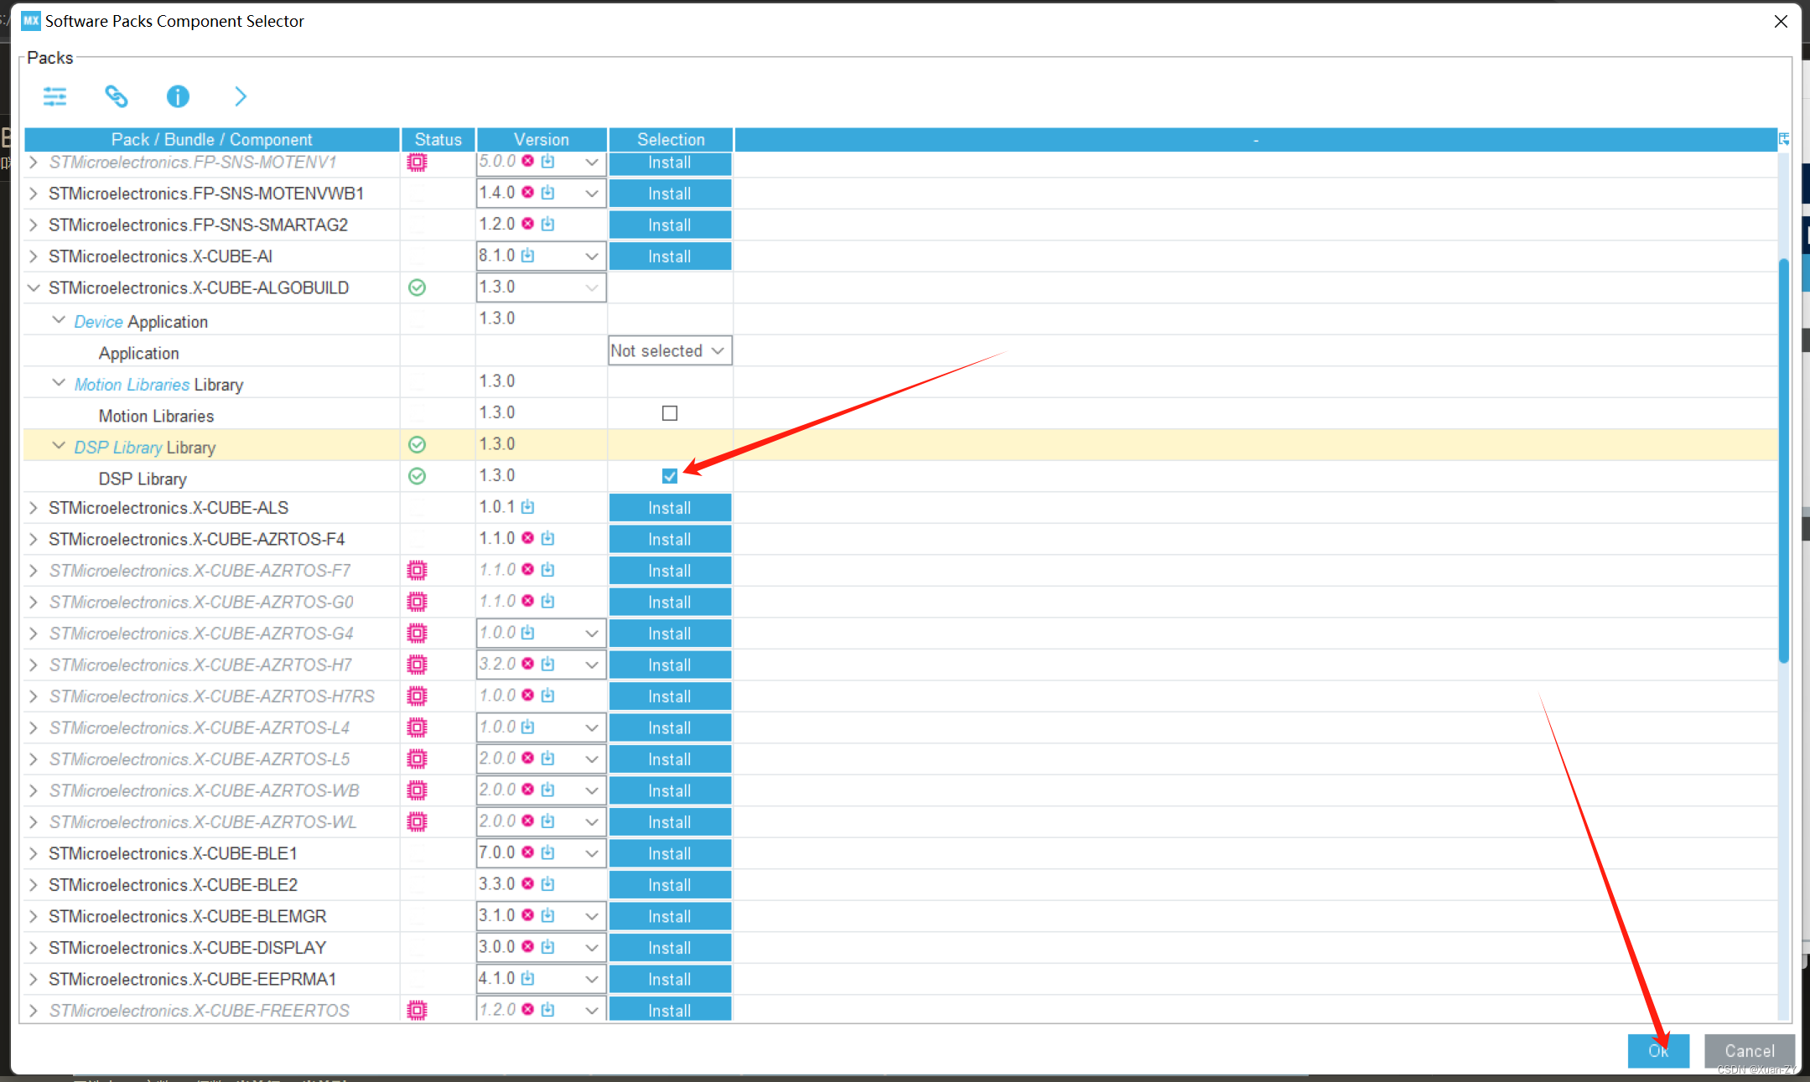The image size is (1810, 1082).
Task: Click the green check status of DSP Library Library bundle
Action: click(x=417, y=445)
